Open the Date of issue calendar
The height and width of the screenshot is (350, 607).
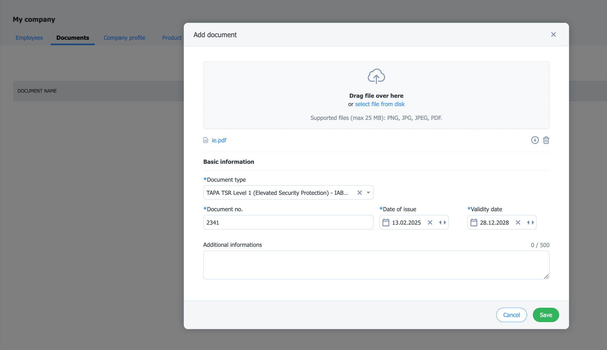(x=386, y=222)
